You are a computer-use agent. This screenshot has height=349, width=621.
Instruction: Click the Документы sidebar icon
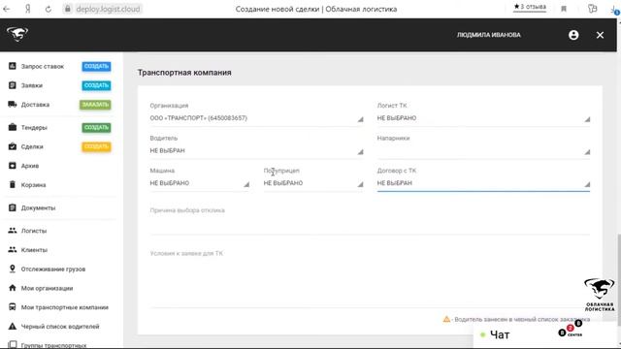(x=13, y=207)
